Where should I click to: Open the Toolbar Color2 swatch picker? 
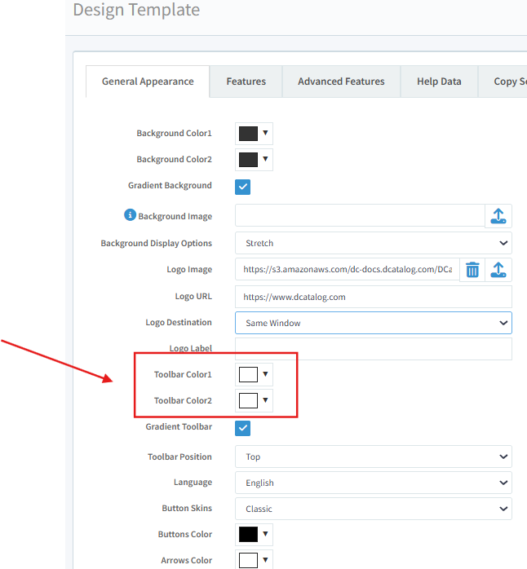pyautogui.click(x=254, y=401)
